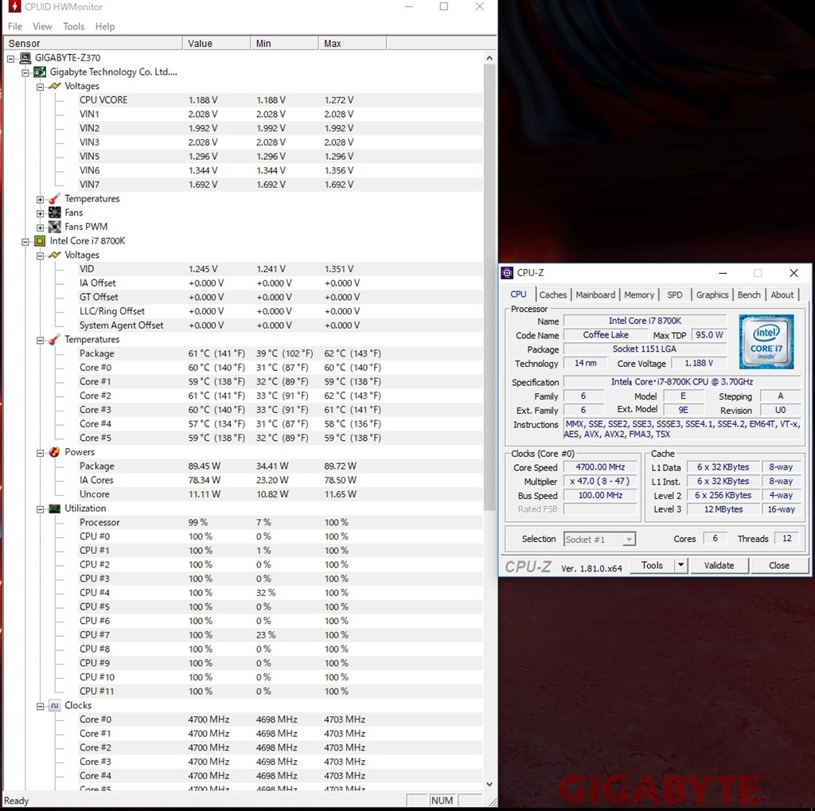This screenshot has height=811, width=815.
Task: Click the Fans PWM icon
Action: 55,227
